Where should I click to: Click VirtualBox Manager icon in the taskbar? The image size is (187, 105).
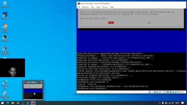click(28, 103)
